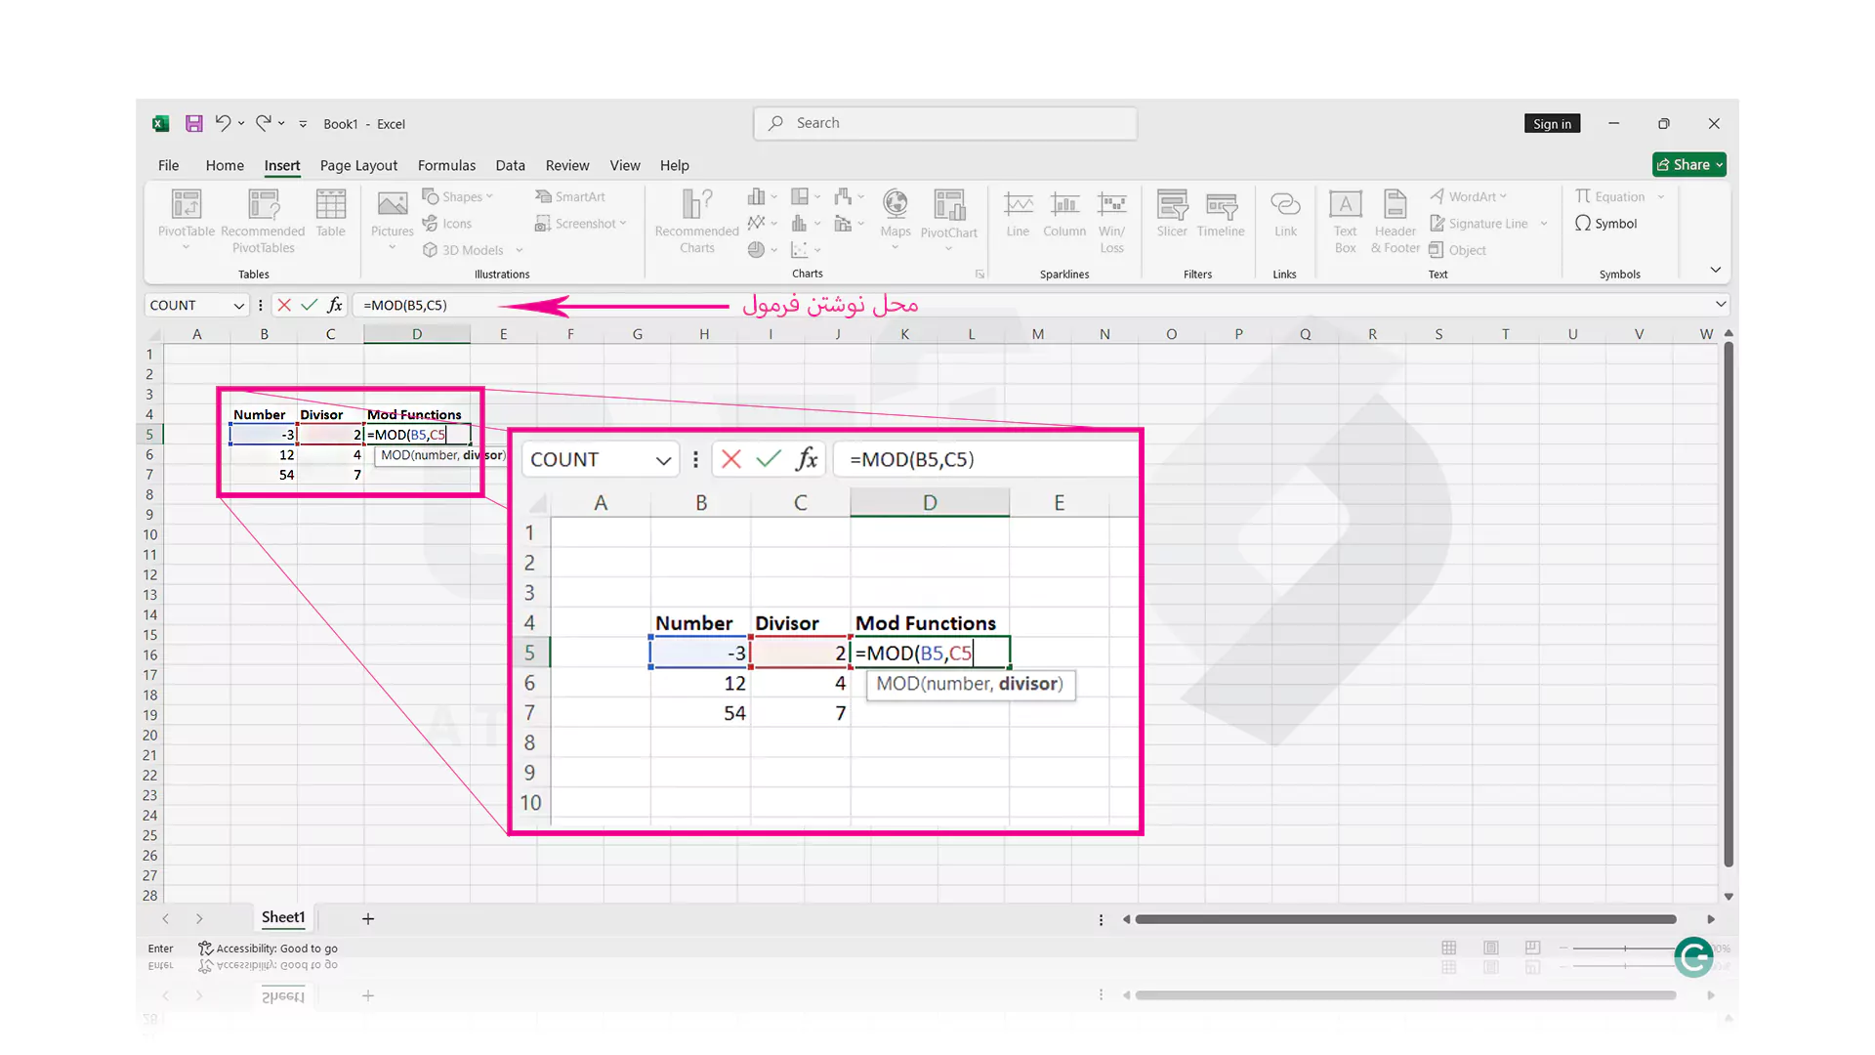The height and width of the screenshot is (1055, 1875).
Task: Switch to Page Layout view in status bar
Action: coord(1491,948)
